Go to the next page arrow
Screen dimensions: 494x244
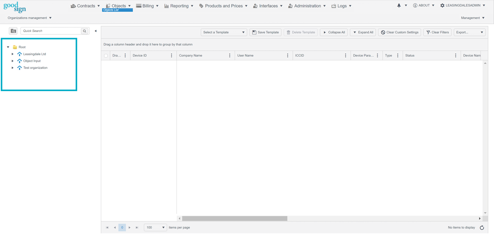pyautogui.click(x=130, y=228)
